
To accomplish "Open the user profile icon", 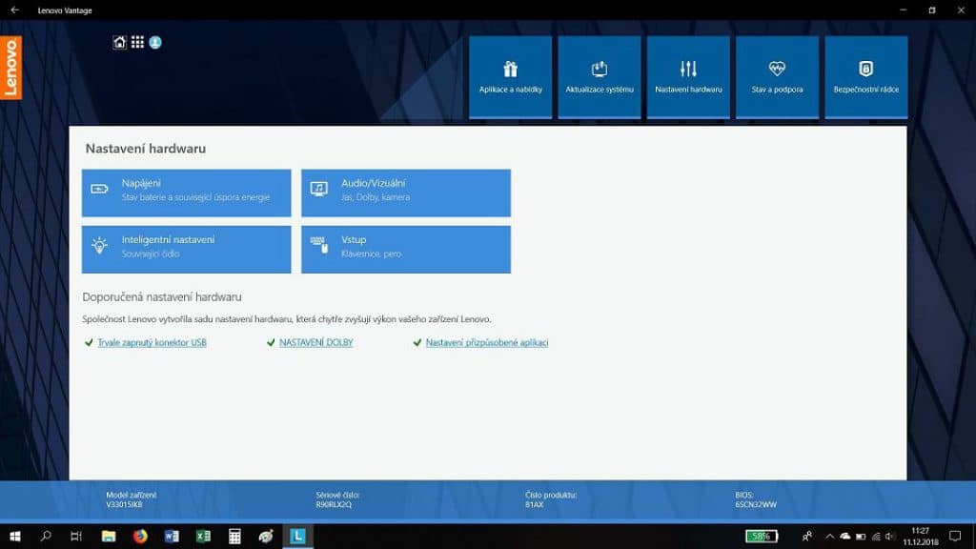I will (155, 42).
